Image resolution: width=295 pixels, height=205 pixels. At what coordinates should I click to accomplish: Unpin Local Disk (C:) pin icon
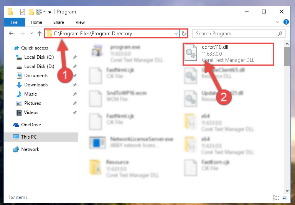pyautogui.click(x=75, y=57)
